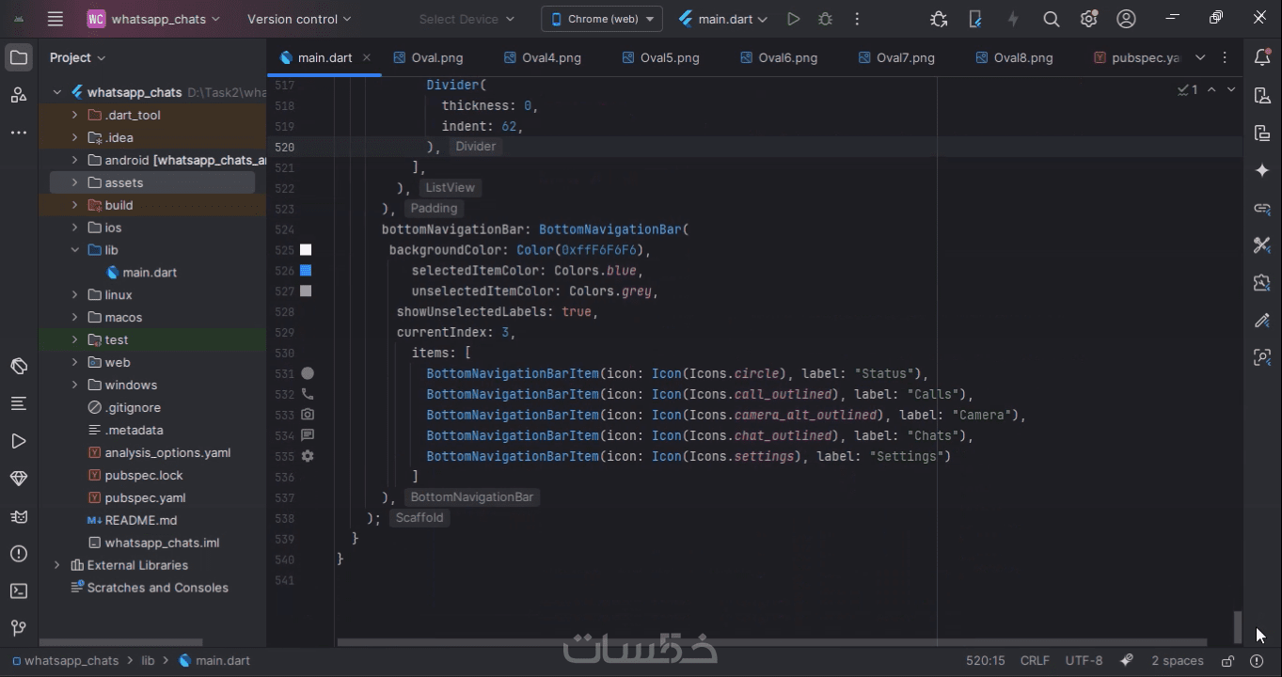Open the App Quality Insights gem icon
The width and height of the screenshot is (1282, 677).
click(x=19, y=479)
